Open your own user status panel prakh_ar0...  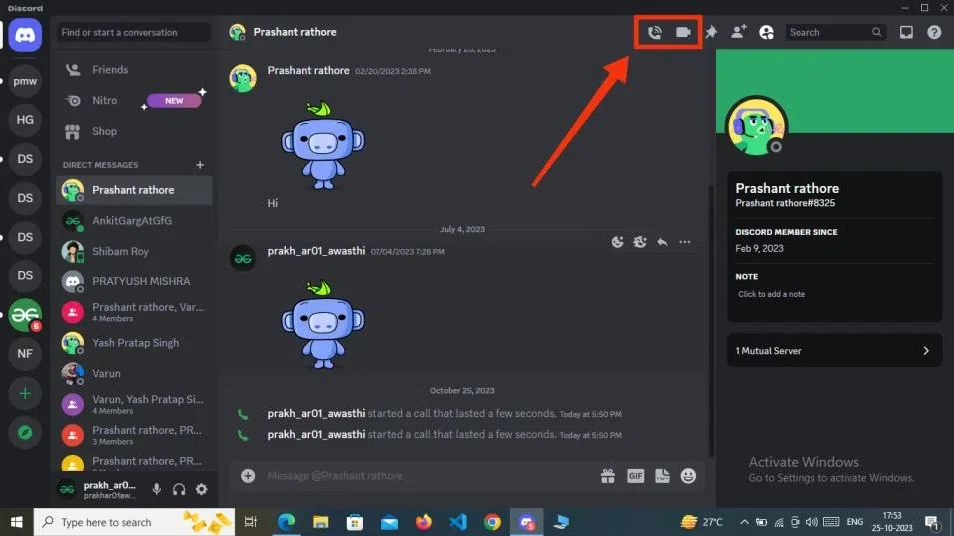(x=99, y=489)
